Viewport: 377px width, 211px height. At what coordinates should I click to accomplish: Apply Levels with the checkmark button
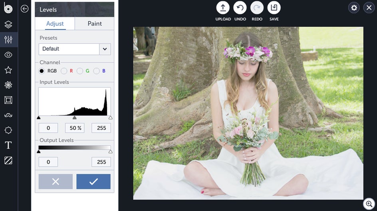[x=93, y=182]
